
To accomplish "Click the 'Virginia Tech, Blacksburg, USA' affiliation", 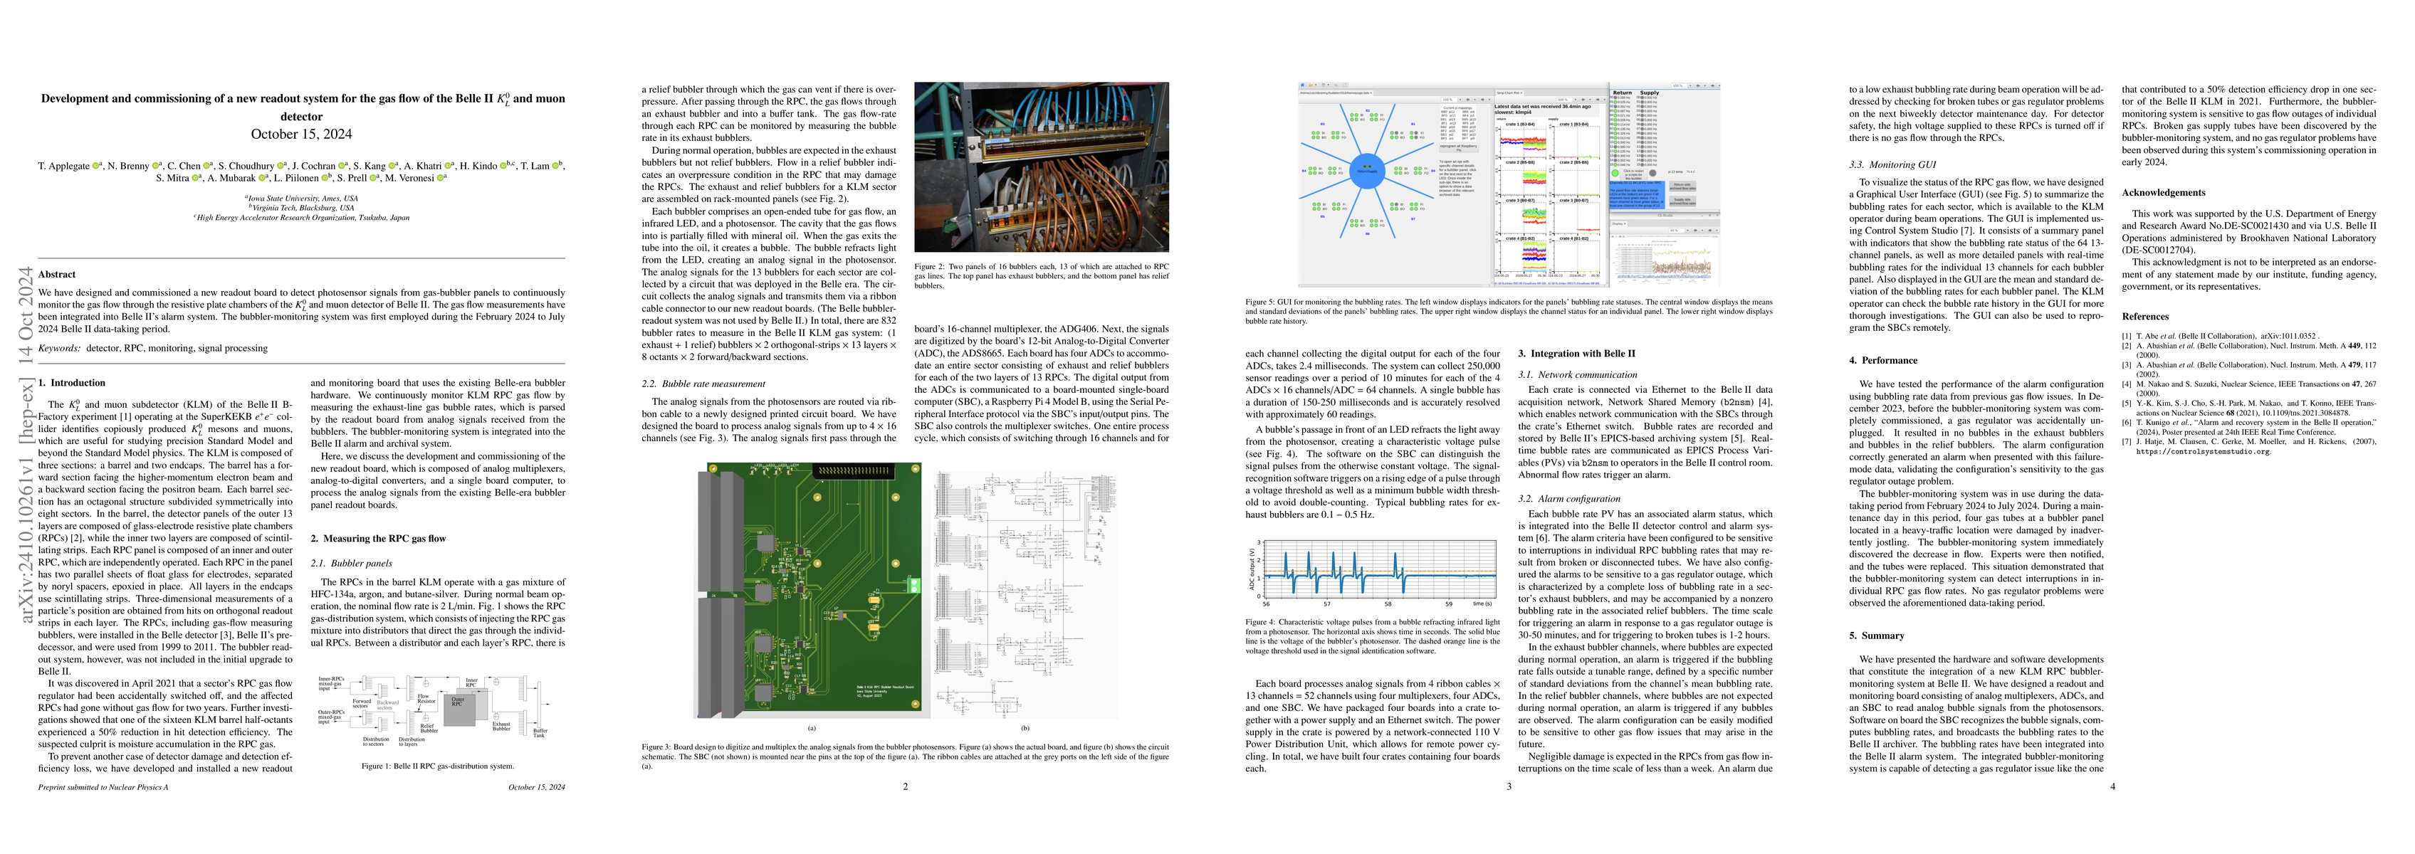I will coord(301,208).
